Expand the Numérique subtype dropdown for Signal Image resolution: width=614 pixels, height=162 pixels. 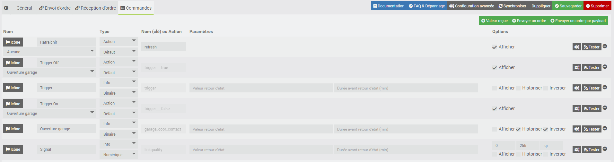pos(119,155)
